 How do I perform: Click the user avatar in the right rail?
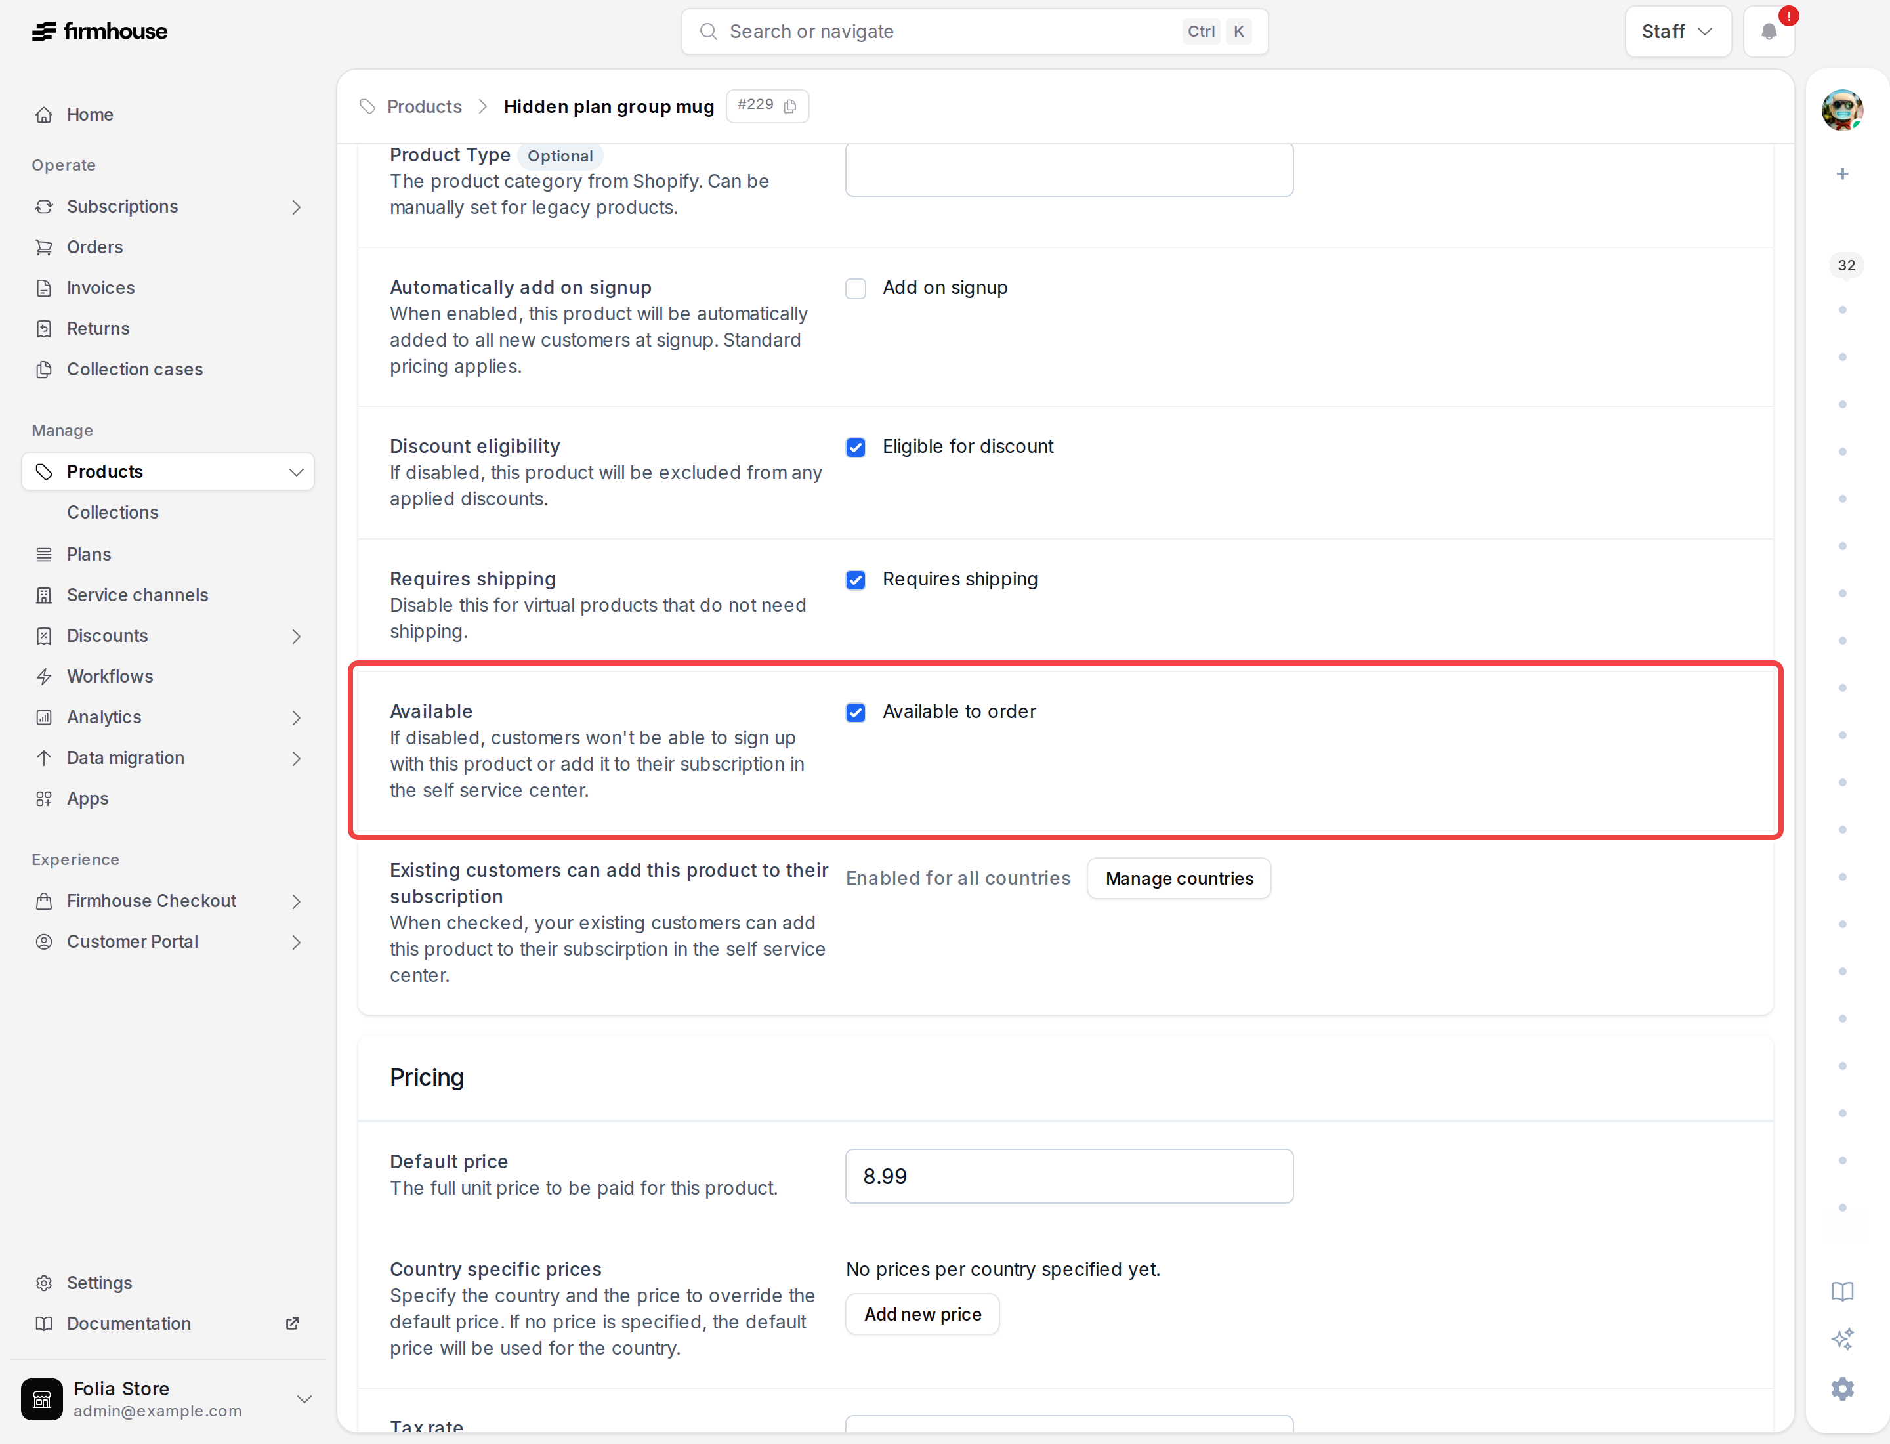pos(1842,110)
